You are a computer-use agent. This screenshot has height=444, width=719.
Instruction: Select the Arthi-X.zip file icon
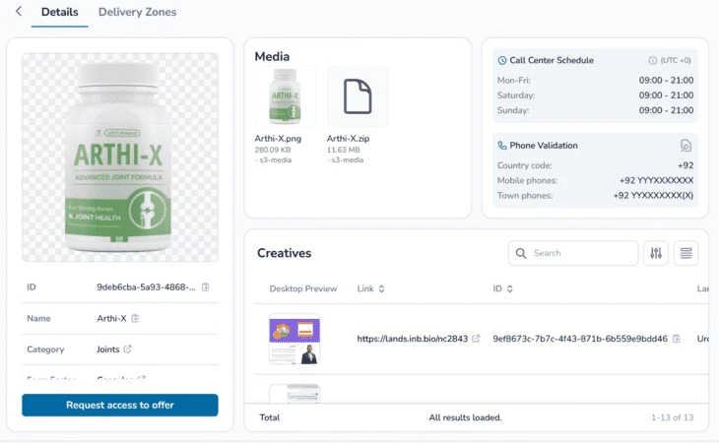tap(358, 97)
